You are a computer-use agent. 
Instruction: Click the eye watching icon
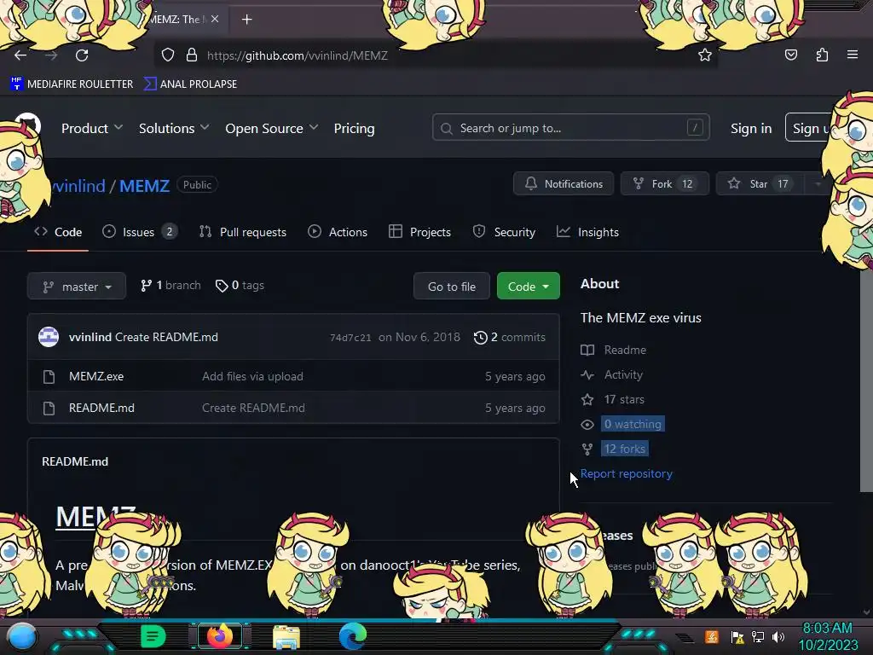click(587, 425)
